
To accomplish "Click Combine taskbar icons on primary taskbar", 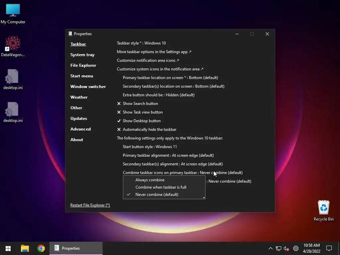I will 183,173.
